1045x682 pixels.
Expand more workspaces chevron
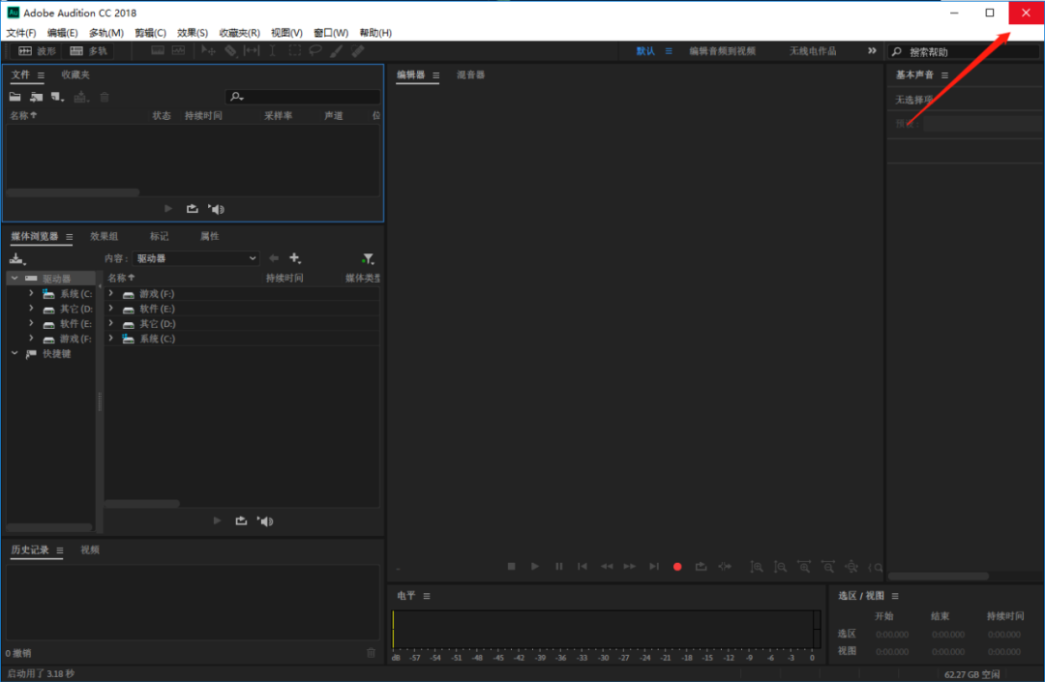[x=872, y=50]
